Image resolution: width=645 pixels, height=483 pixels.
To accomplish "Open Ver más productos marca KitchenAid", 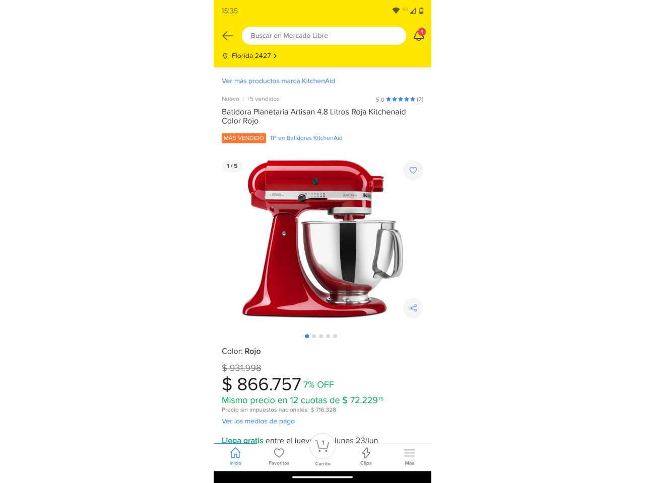I will [278, 81].
